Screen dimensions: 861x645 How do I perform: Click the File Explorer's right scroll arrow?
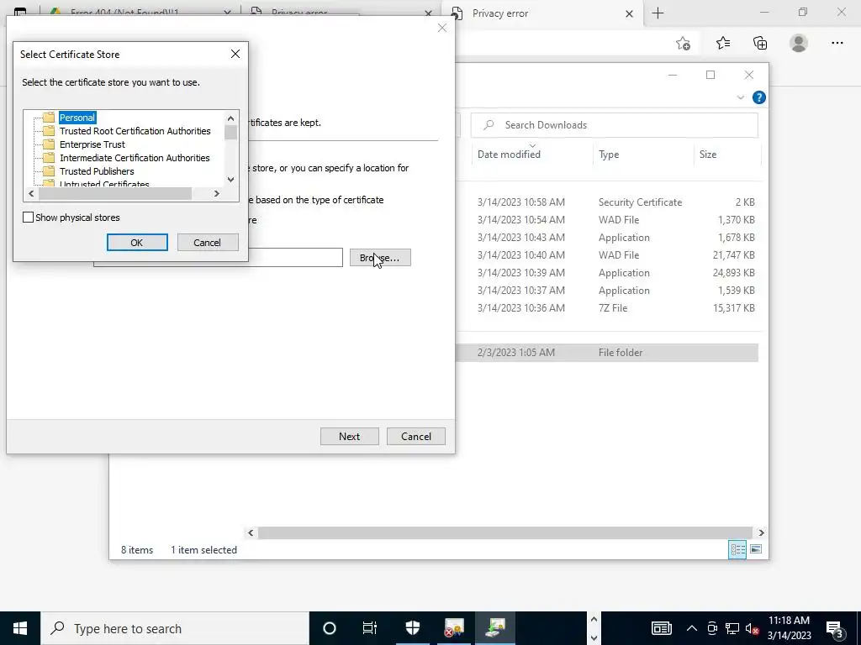[761, 532]
